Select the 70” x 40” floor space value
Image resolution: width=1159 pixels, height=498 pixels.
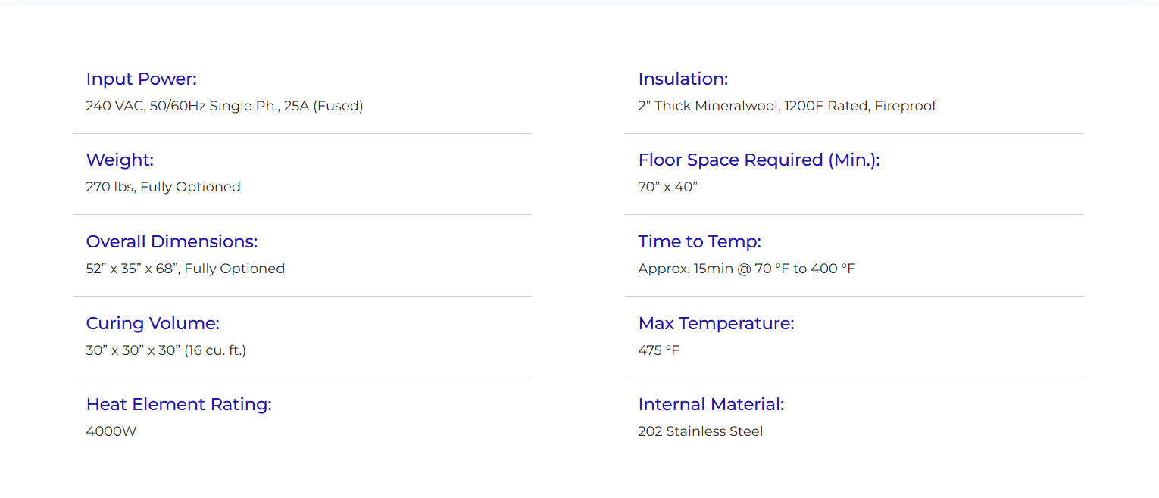(x=667, y=187)
